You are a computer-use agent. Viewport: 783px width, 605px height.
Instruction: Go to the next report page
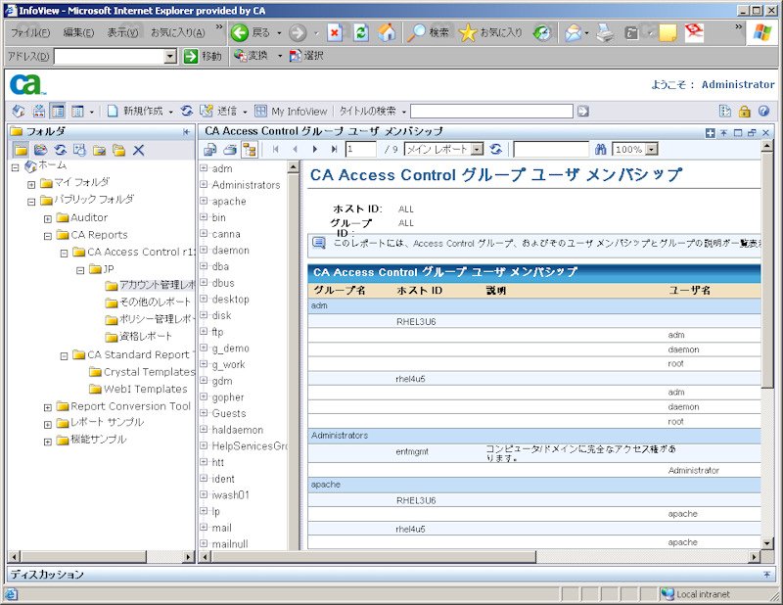[x=314, y=149]
